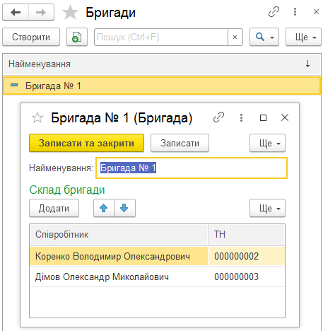
Task: Clear the search field with x button
Action: (x=235, y=37)
